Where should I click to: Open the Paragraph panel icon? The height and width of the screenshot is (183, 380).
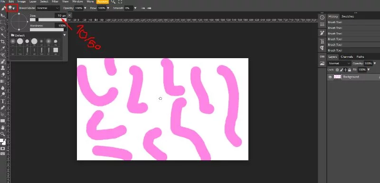[x=322, y=48]
